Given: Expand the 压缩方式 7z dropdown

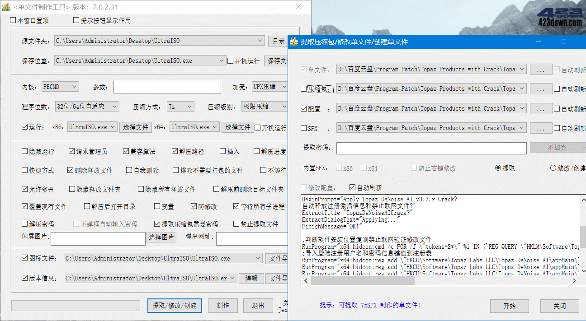Looking at the screenshot, I should 189,106.
